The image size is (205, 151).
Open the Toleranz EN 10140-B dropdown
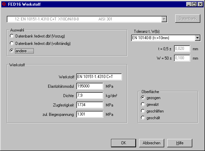point(197,38)
